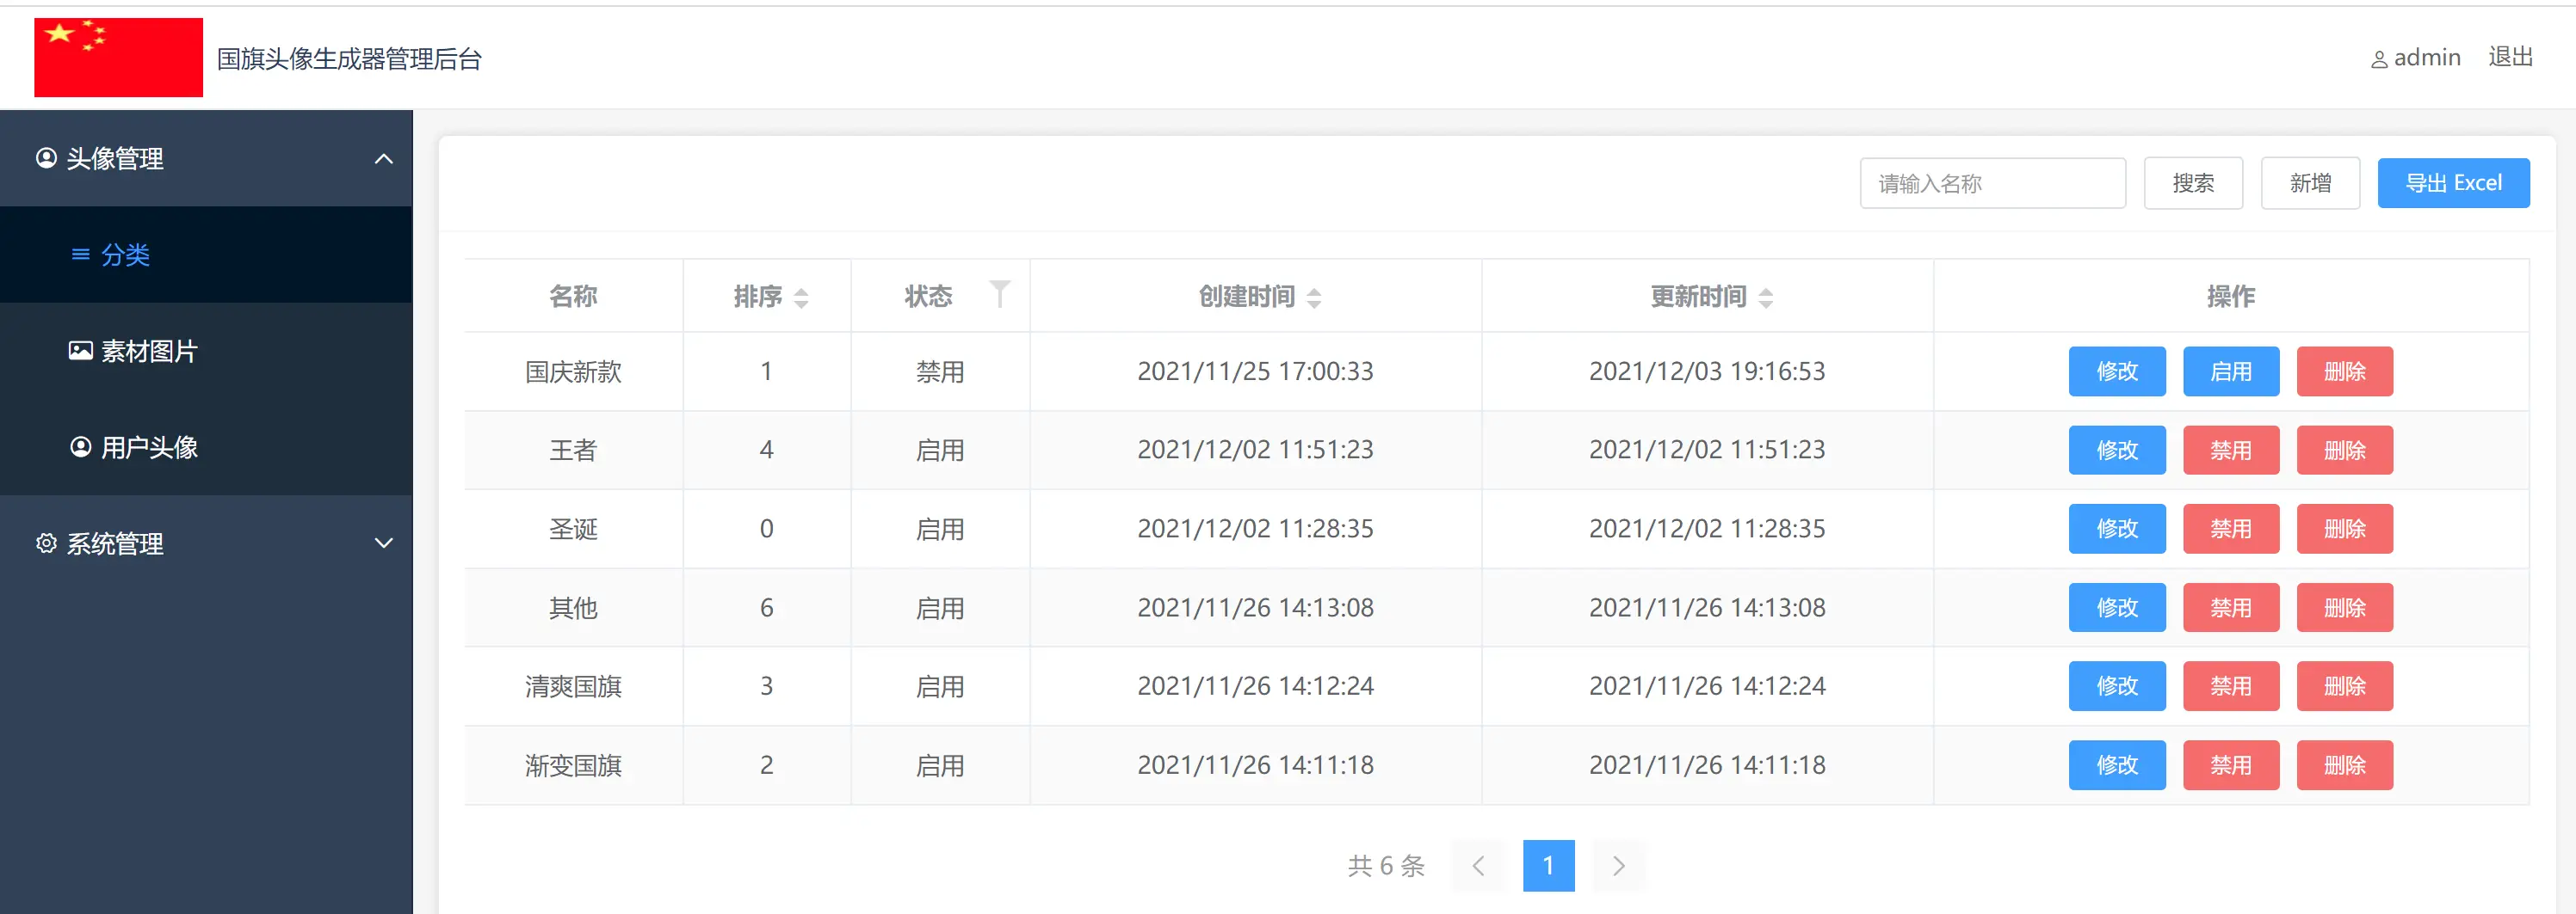Click 删除 for 圣诞 row
The height and width of the screenshot is (914, 2576).
point(2345,529)
